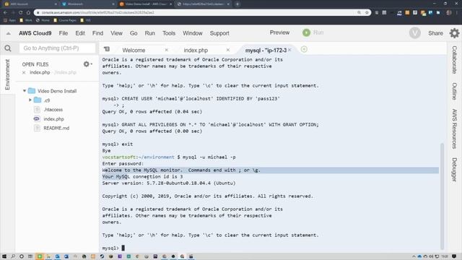Click the browser reload icon
The width and height of the screenshot is (462, 260).
coord(21,12)
